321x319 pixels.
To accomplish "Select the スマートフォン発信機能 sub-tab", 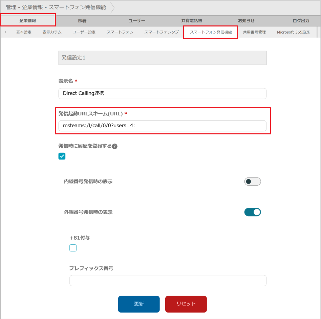I will point(211,32).
